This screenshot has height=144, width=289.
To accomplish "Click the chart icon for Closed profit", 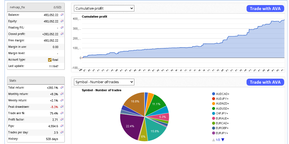I will [62, 34].
